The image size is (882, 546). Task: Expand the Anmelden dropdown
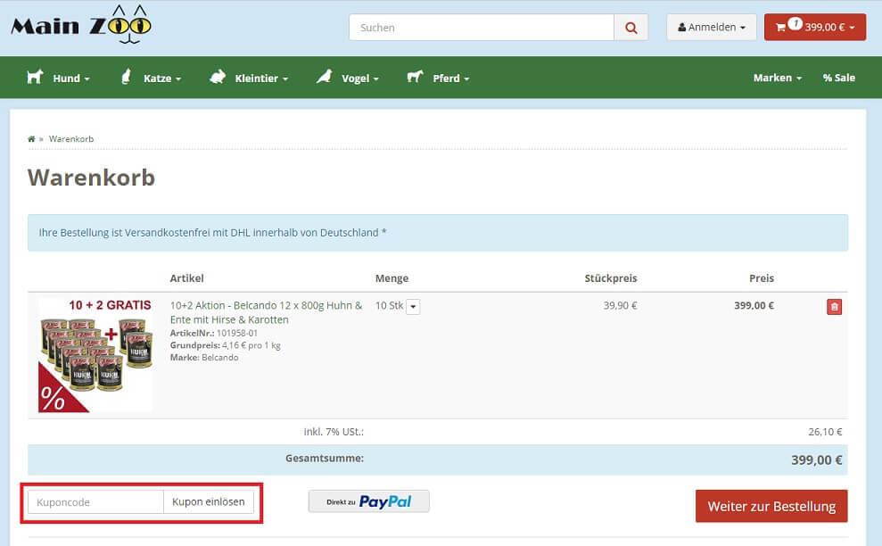[x=712, y=27]
